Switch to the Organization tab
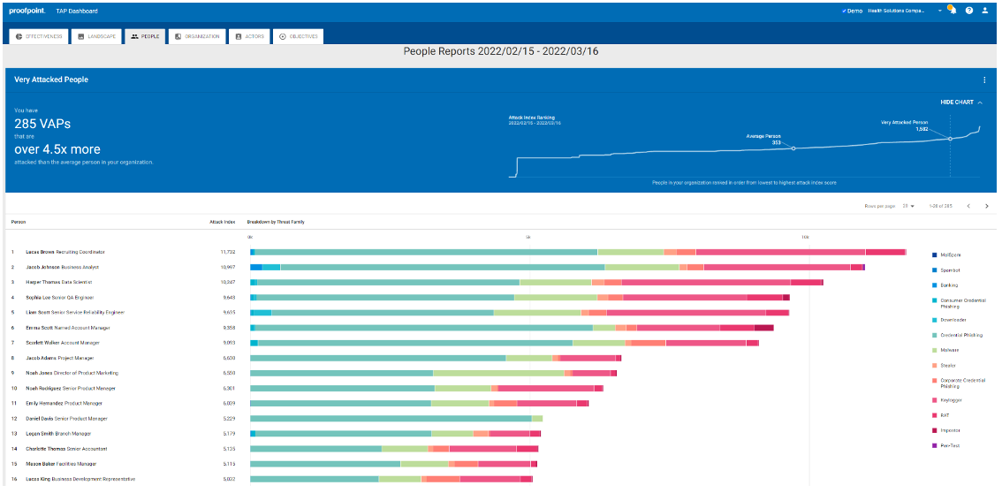 pyautogui.click(x=197, y=36)
